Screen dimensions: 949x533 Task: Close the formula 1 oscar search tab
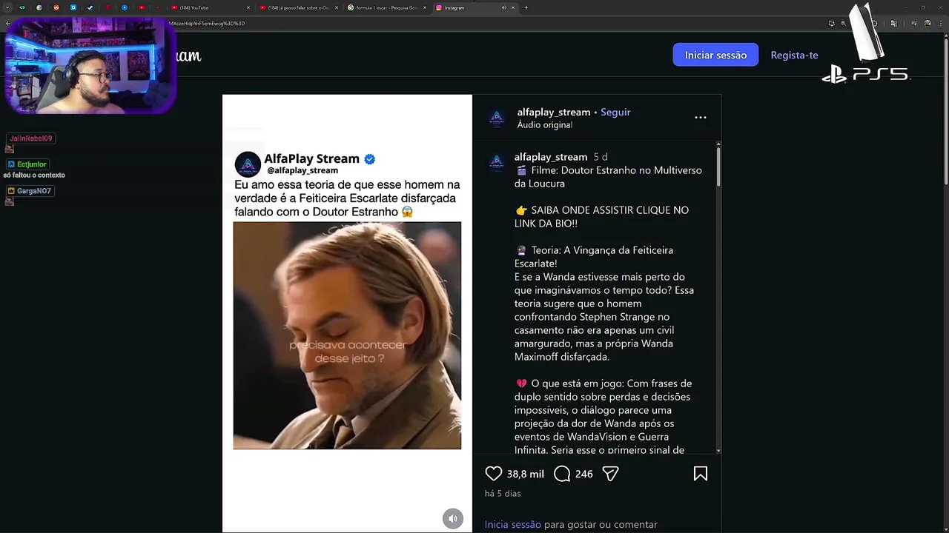(x=425, y=7)
